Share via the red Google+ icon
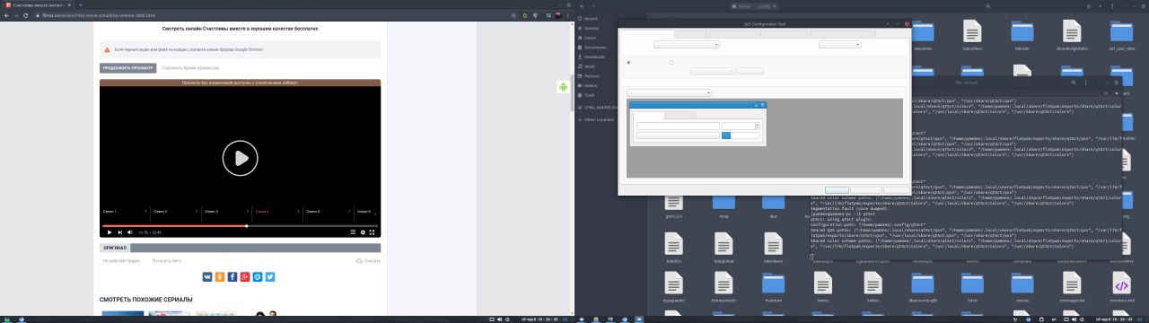 pos(245,277)
